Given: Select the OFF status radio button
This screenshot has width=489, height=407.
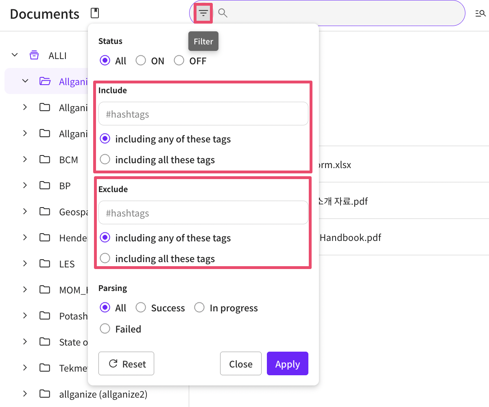Looking at the screenshot, I should tap(179, 61).
